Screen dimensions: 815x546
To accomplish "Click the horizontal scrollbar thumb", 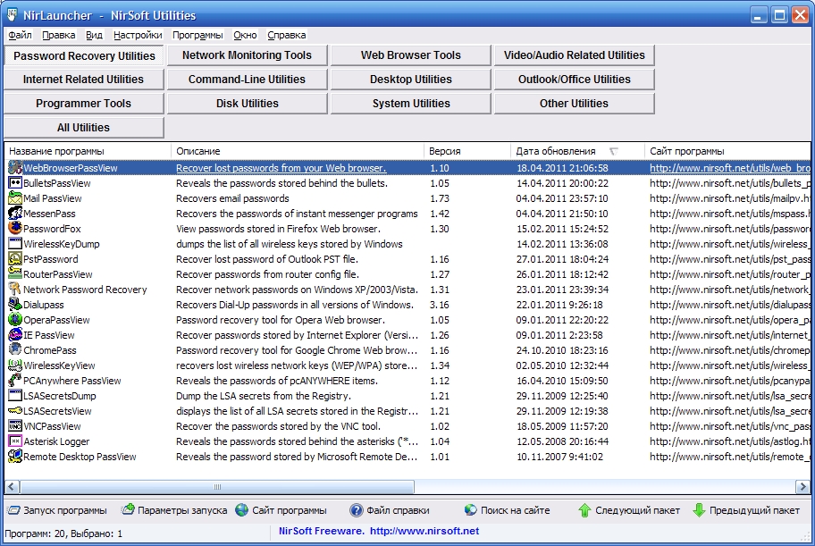I will coord(217,487).
